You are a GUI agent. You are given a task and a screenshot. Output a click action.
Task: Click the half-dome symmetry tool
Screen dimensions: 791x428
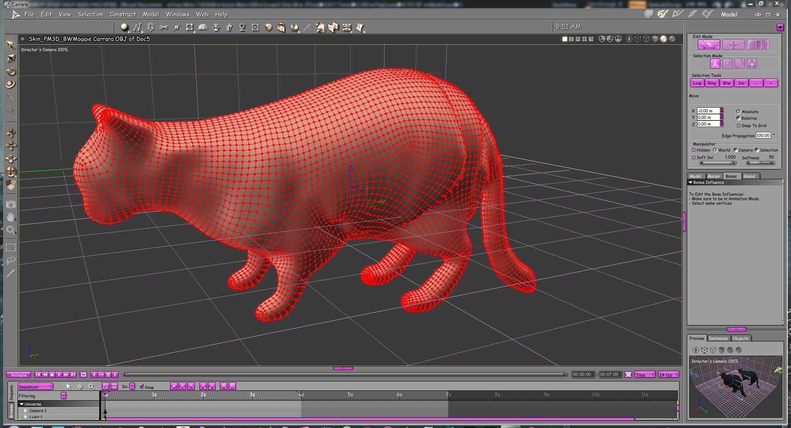(x=203, y=27)
